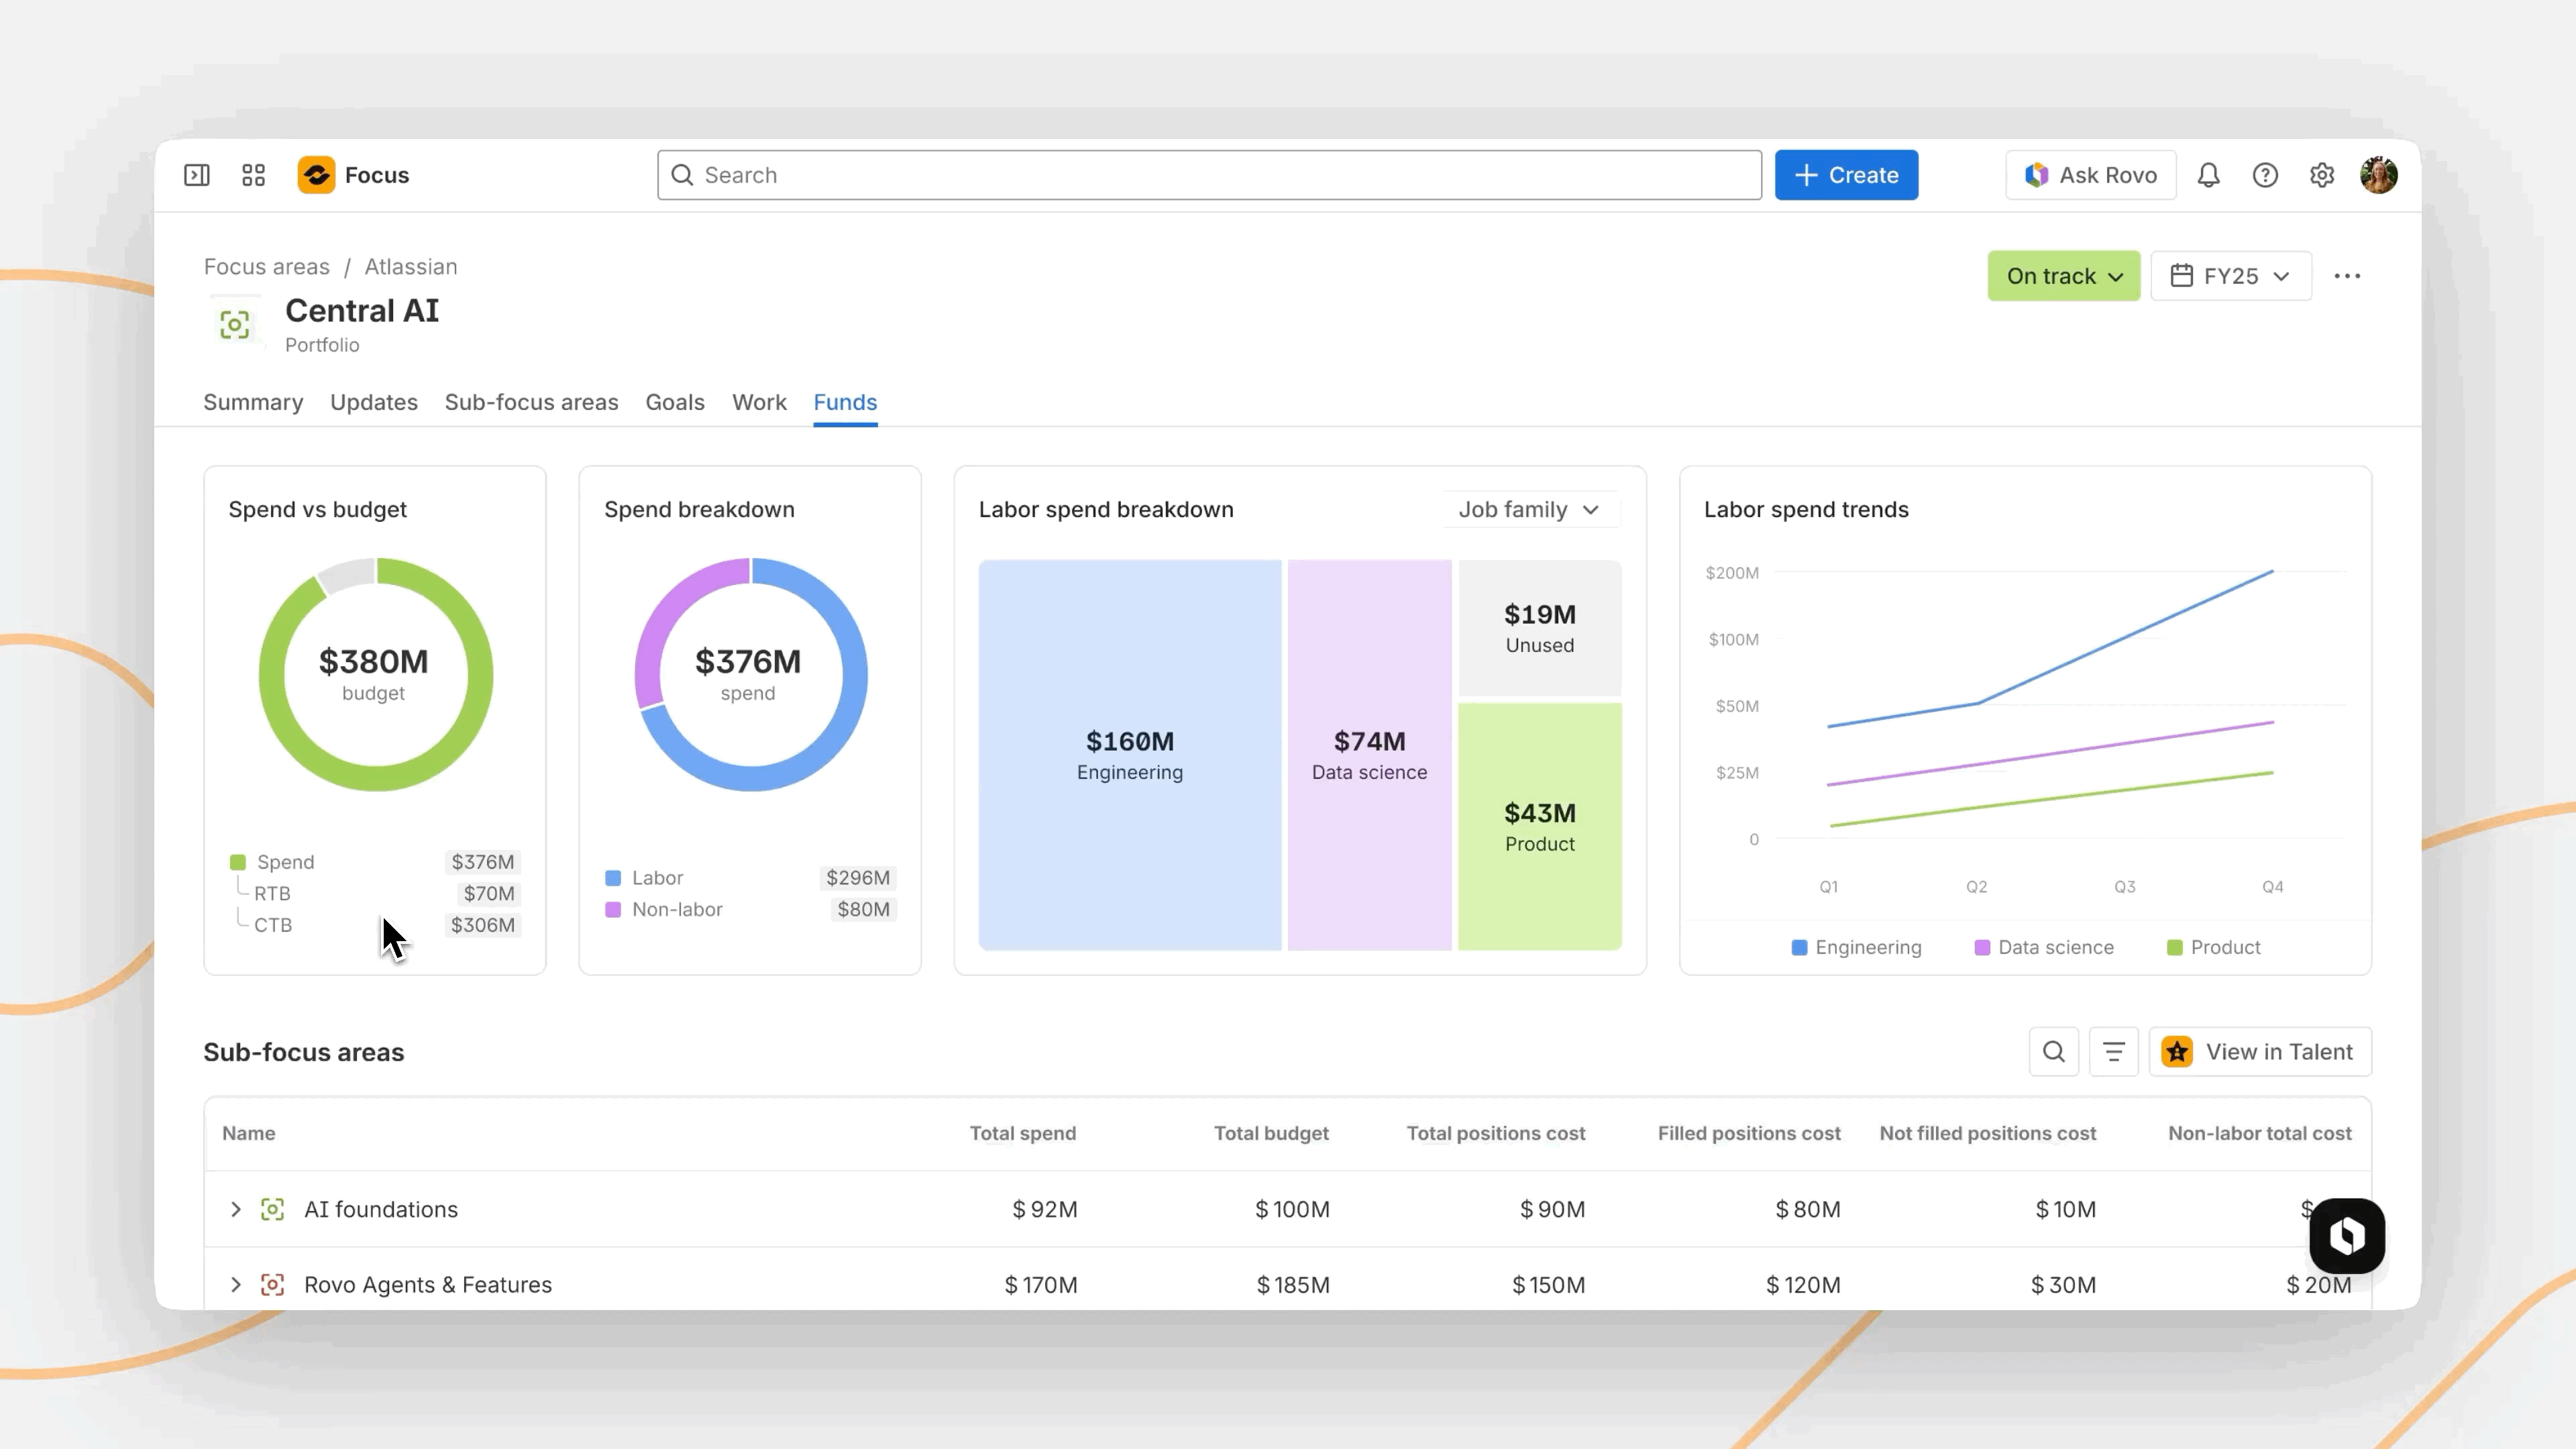Open the FY25 period dropdown
Viewport: 2576px width, 1449px height.
coord(2230,276)
